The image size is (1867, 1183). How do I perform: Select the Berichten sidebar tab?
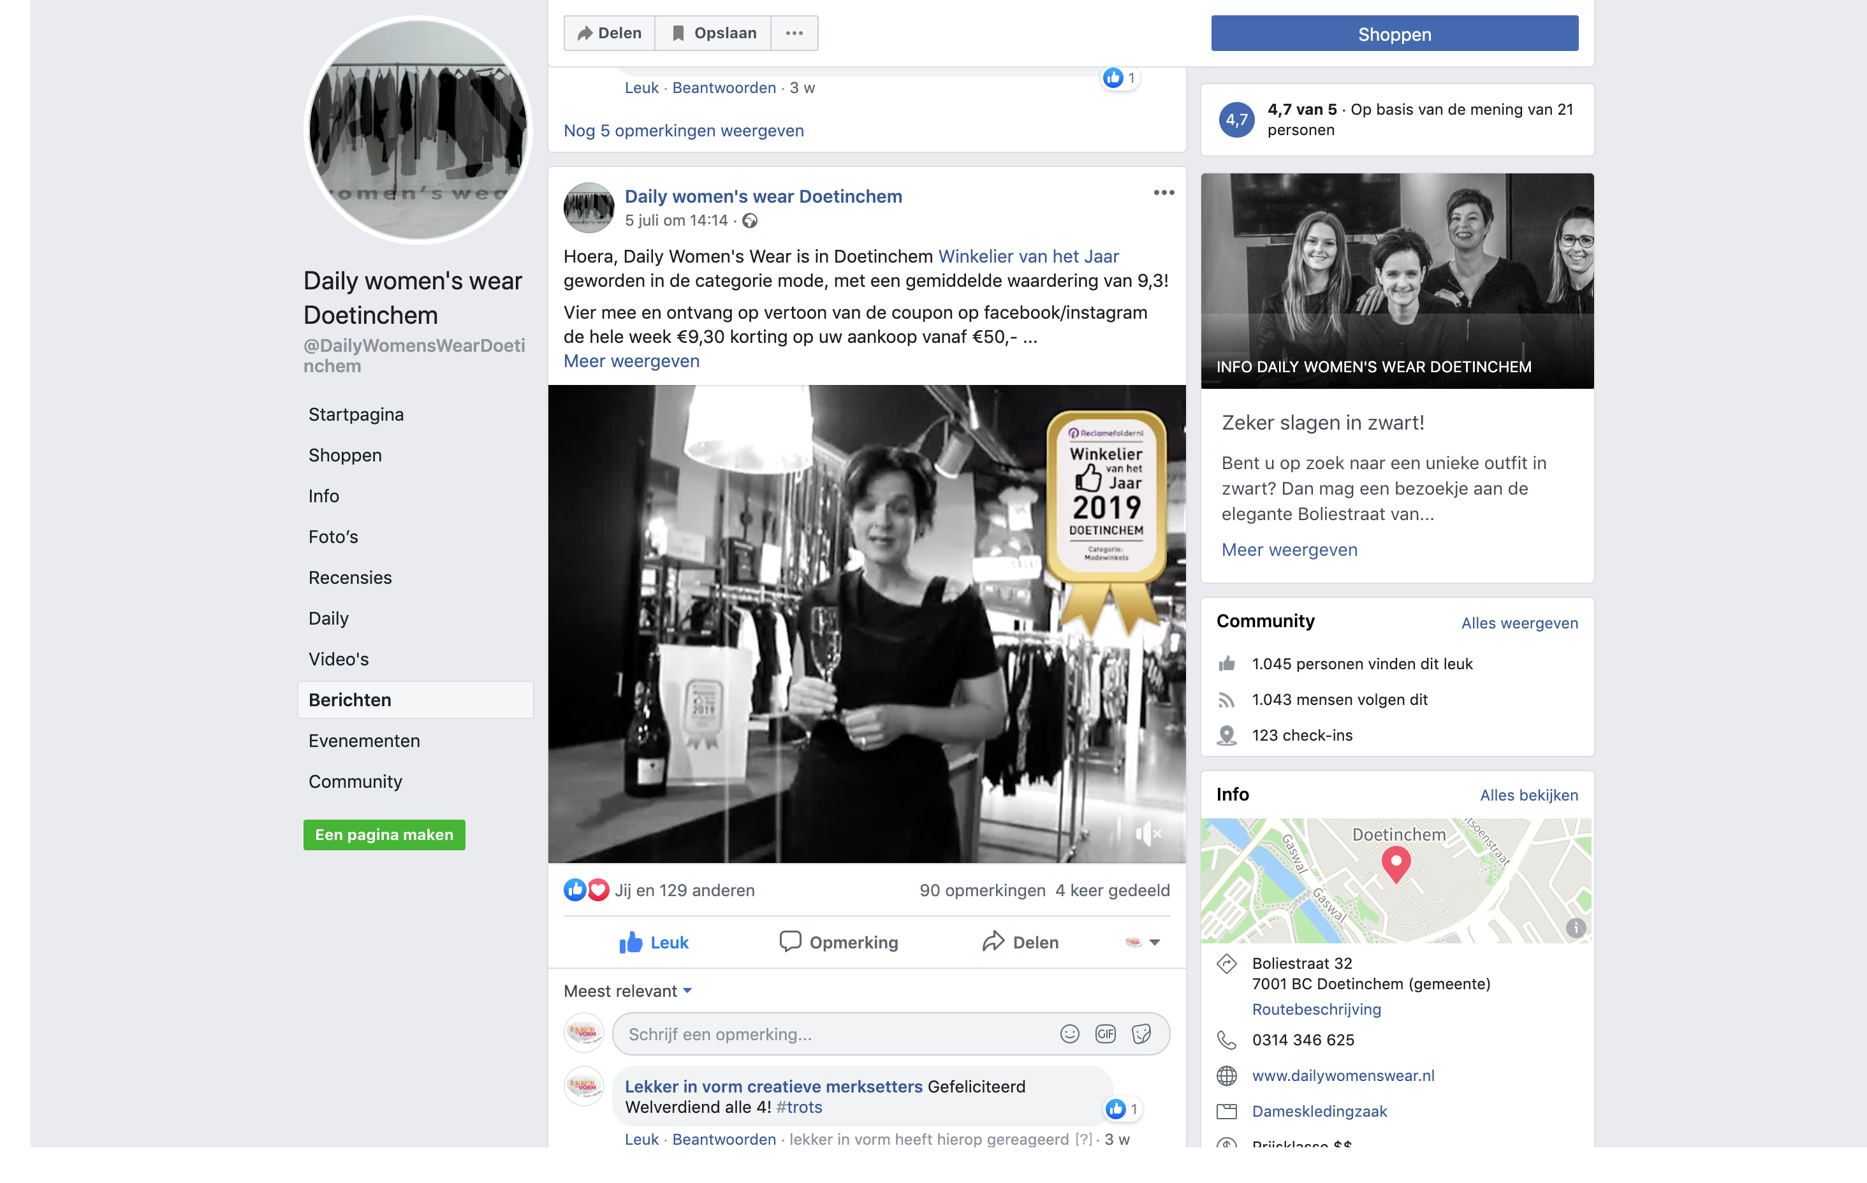[416, 700]
